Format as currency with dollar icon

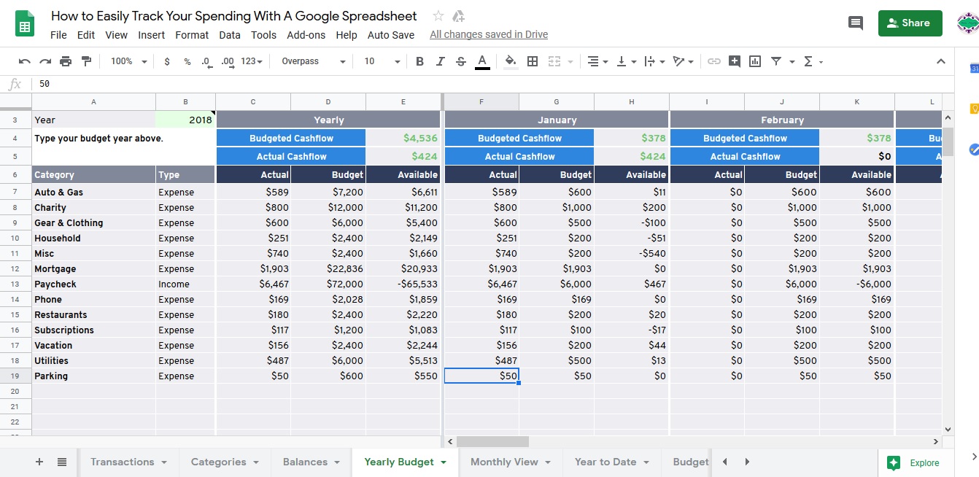167,61
